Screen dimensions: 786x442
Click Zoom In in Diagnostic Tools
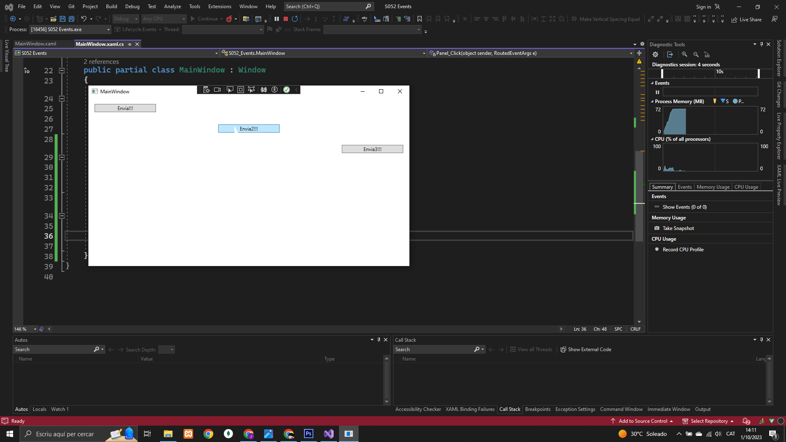coord(684,54)
